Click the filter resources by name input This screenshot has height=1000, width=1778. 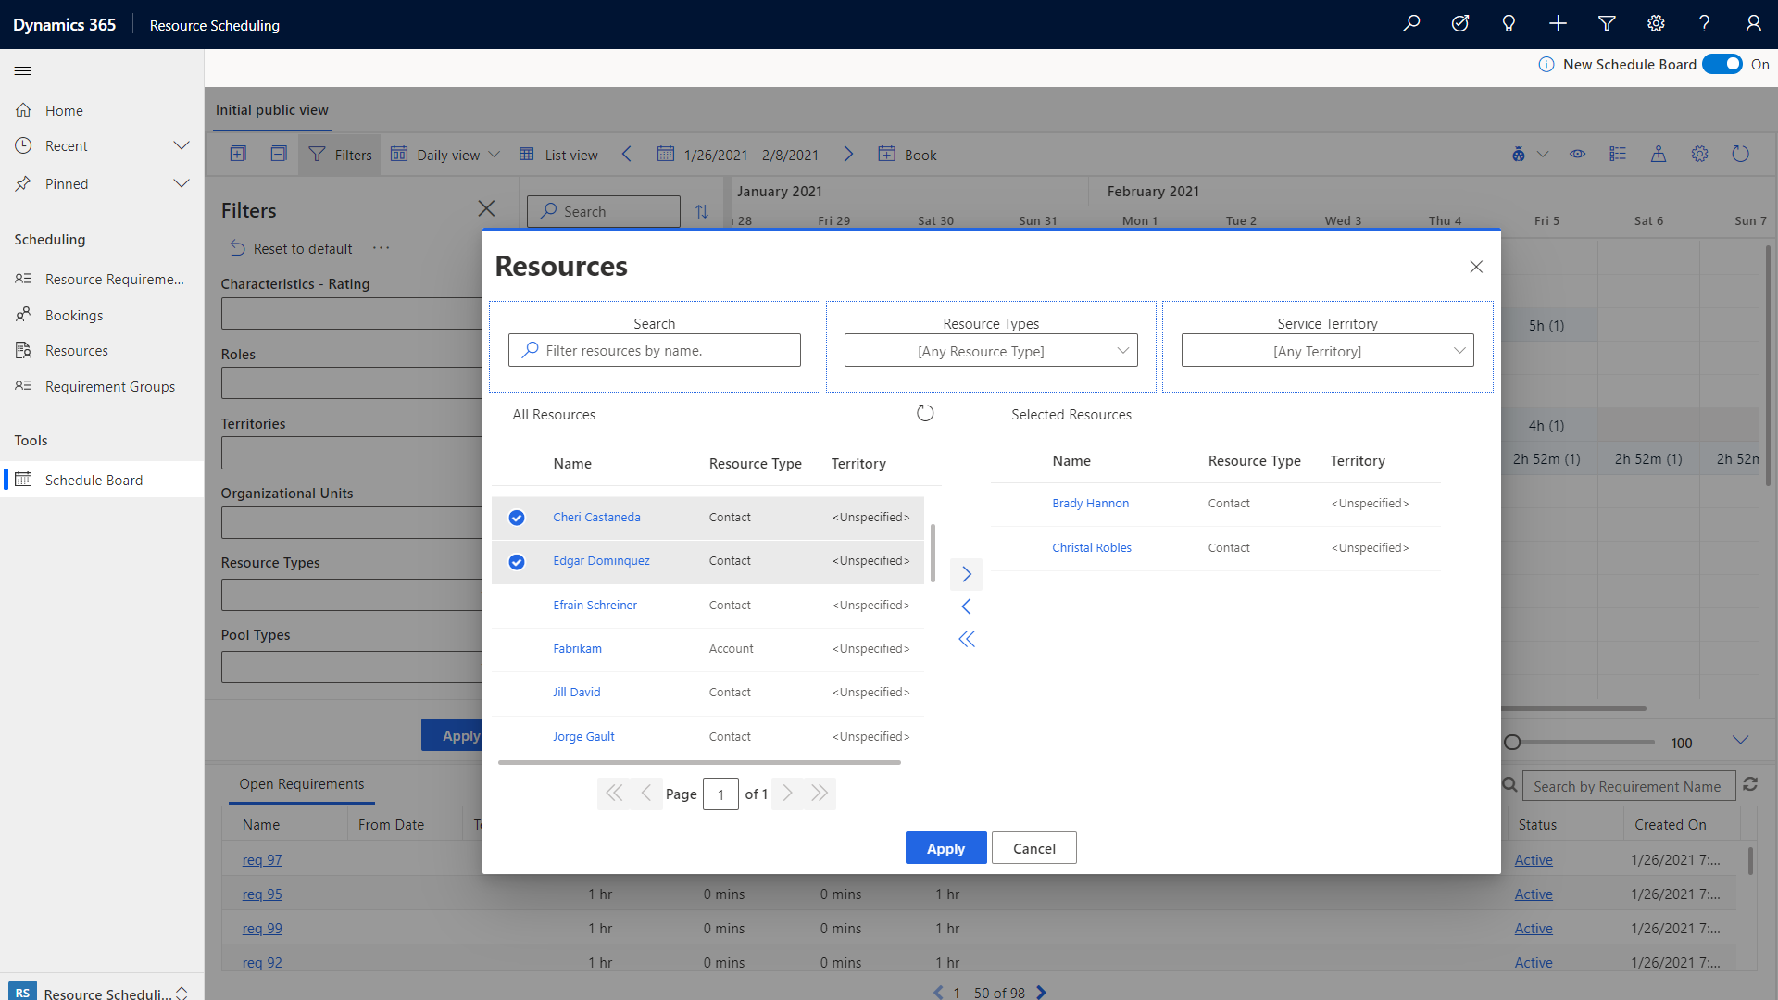coord(655,350)
